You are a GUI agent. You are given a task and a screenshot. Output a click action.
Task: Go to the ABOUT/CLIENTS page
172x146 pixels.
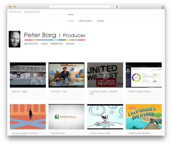tap(85, 21)
